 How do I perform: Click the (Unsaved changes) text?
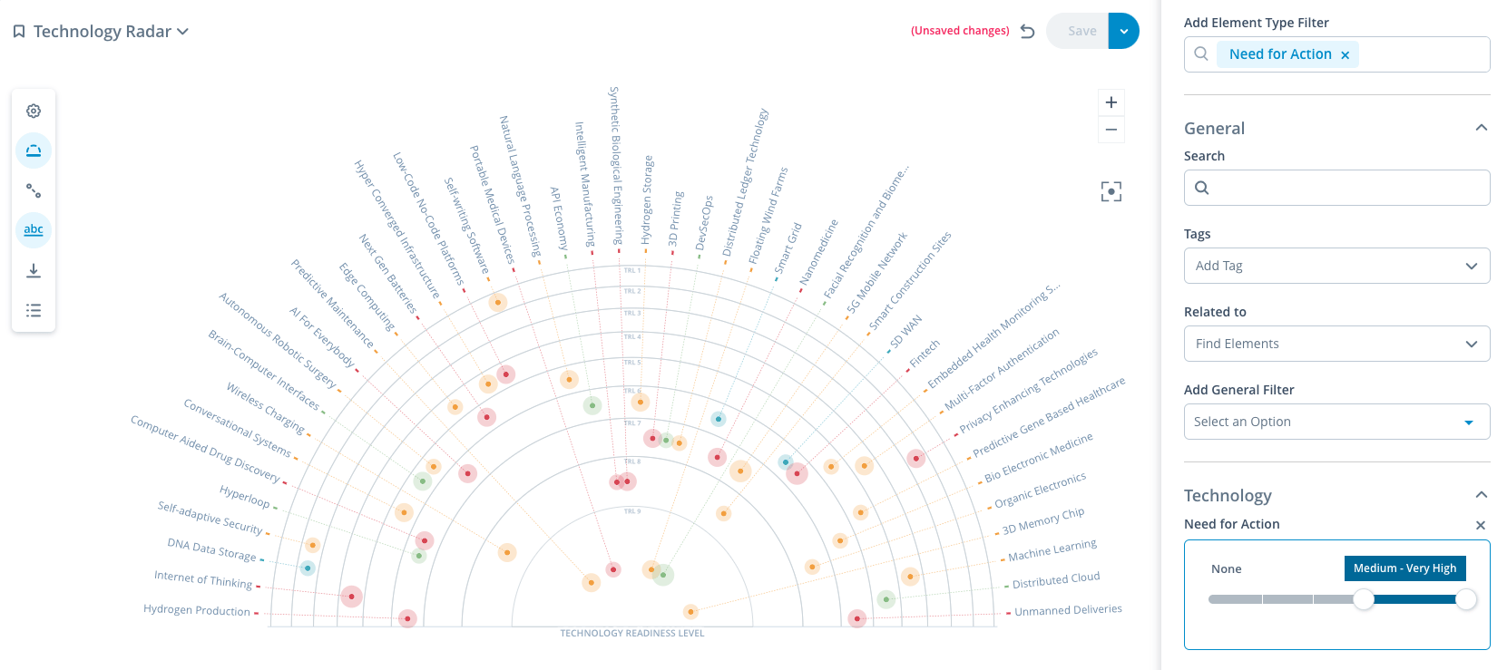coord(960,31)
